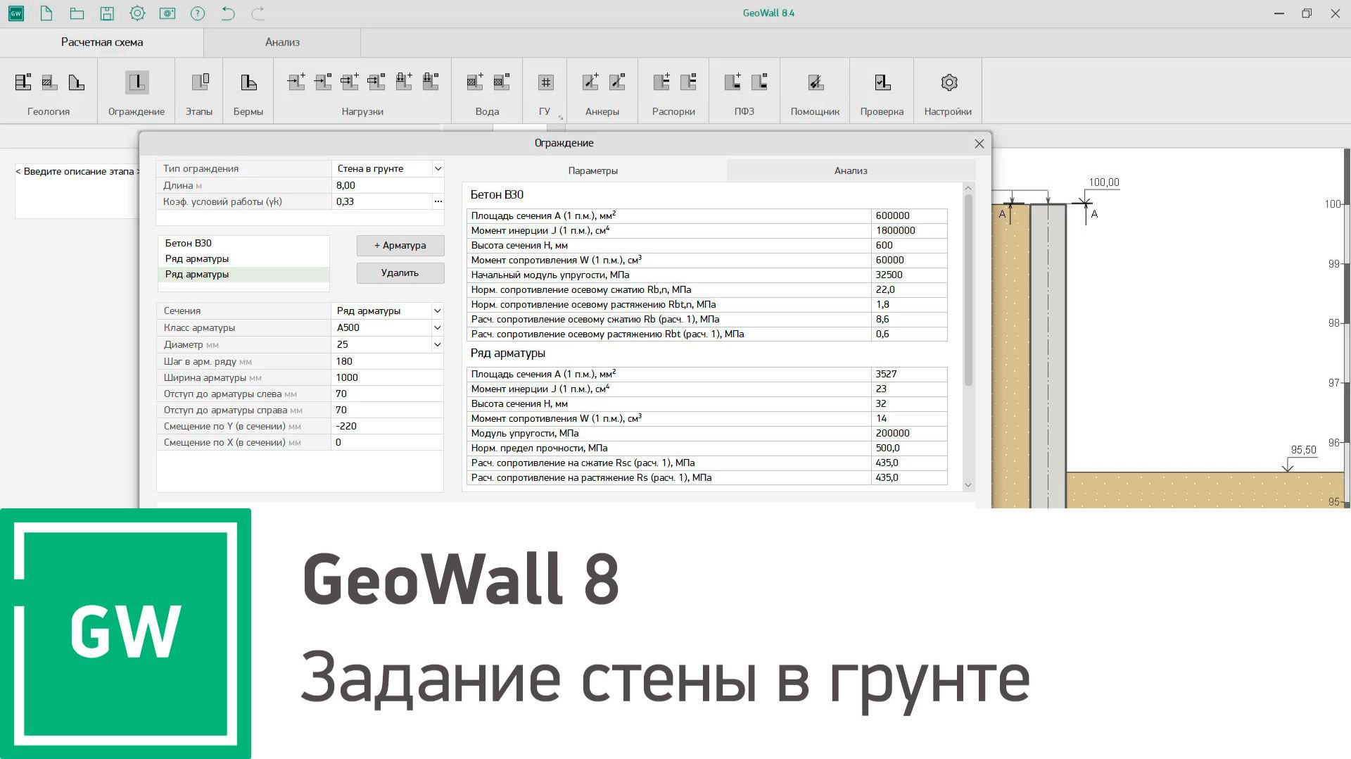Click the dialog scrollbar down arrow
This screenshot has width=1351, height=759.
(968, 485)
